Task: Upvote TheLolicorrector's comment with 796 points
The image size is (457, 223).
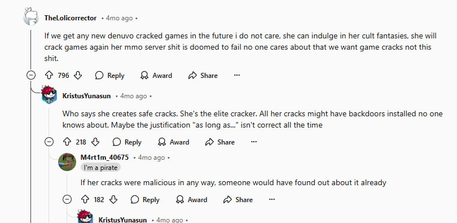Action: 49,76
